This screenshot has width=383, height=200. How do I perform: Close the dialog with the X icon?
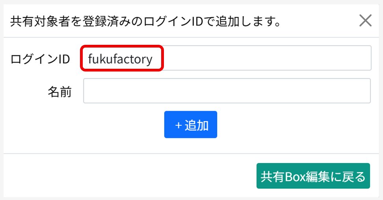point(365,20)
